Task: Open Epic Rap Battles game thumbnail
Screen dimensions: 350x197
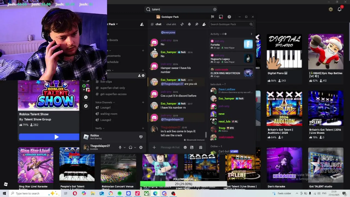Action: pos(326,52)
